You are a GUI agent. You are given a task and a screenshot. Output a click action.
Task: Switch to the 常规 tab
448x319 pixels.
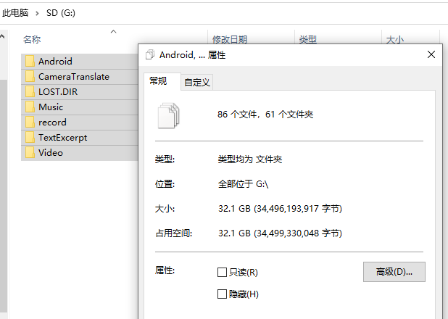point(158,81)
